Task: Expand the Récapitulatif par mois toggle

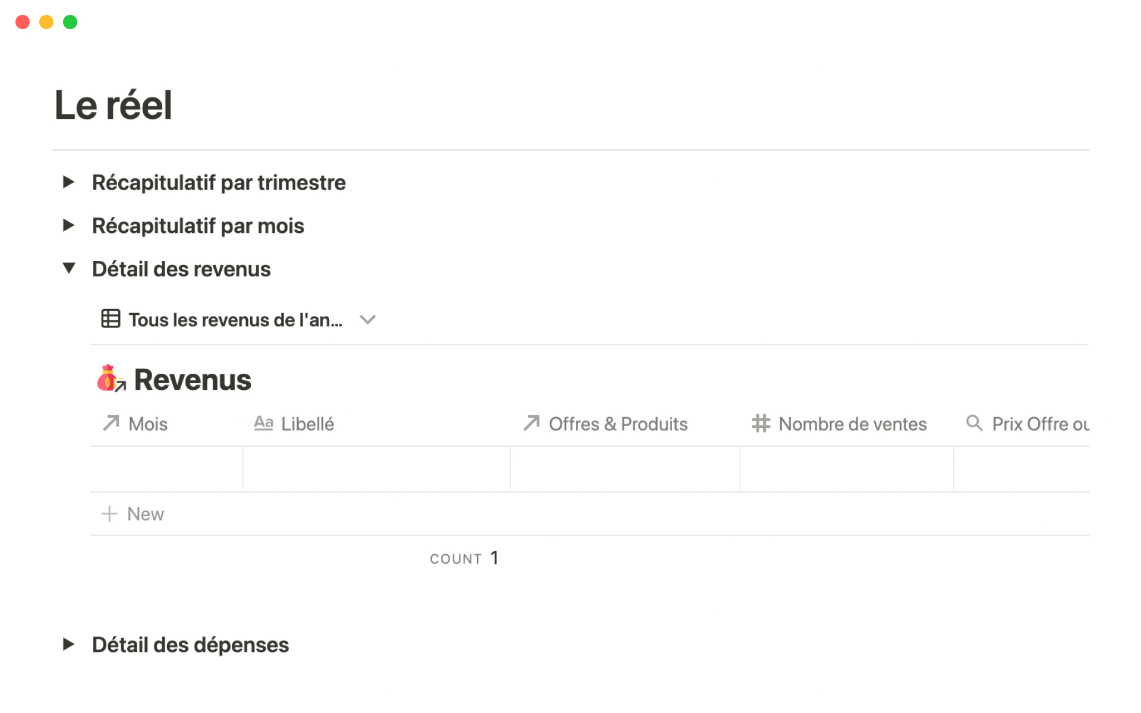Action: click(69, 226)
